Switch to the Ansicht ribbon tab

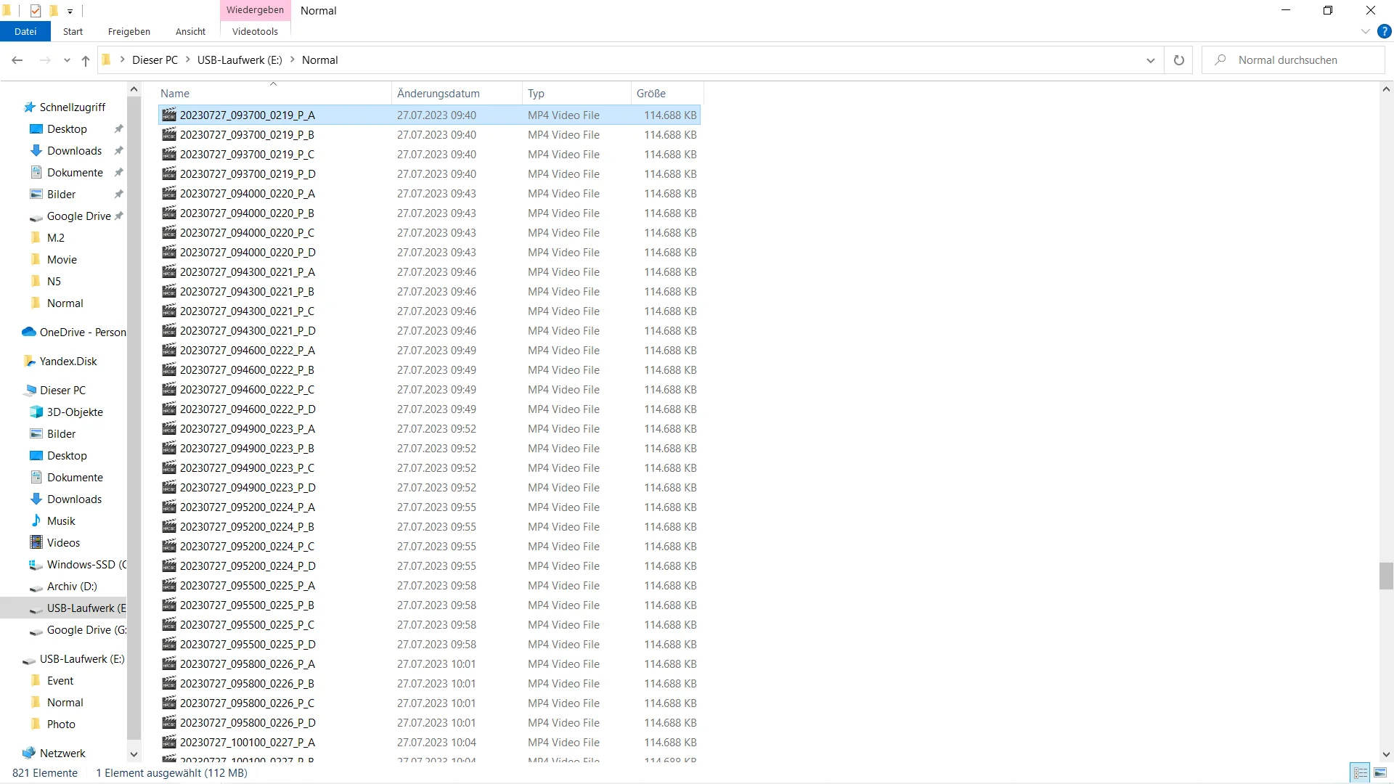(x=190, y=31)
